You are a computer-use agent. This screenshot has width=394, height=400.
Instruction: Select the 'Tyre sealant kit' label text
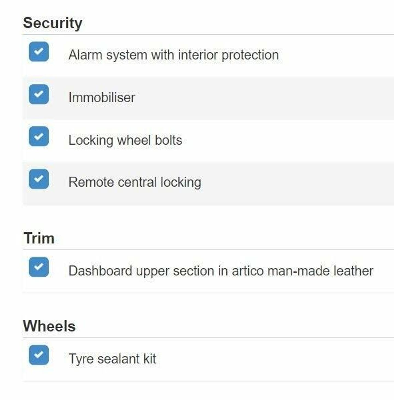tap(112, 359)
